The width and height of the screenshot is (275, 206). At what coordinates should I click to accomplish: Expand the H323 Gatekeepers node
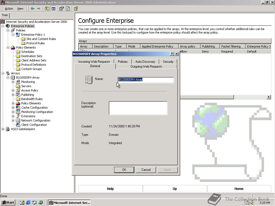pos(3,129)
